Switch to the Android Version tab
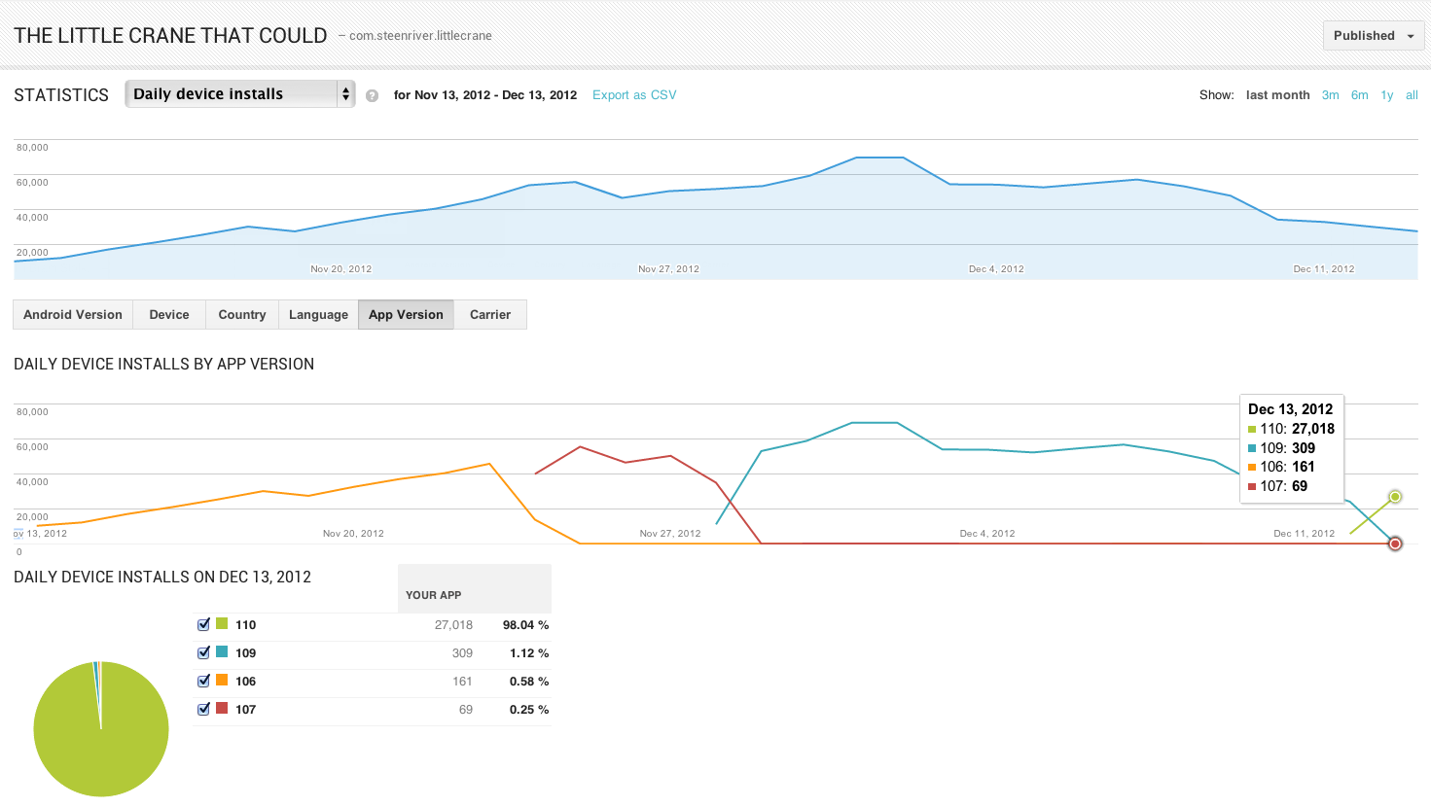This screenshot has height=807, width=1431. coord(73,315)
